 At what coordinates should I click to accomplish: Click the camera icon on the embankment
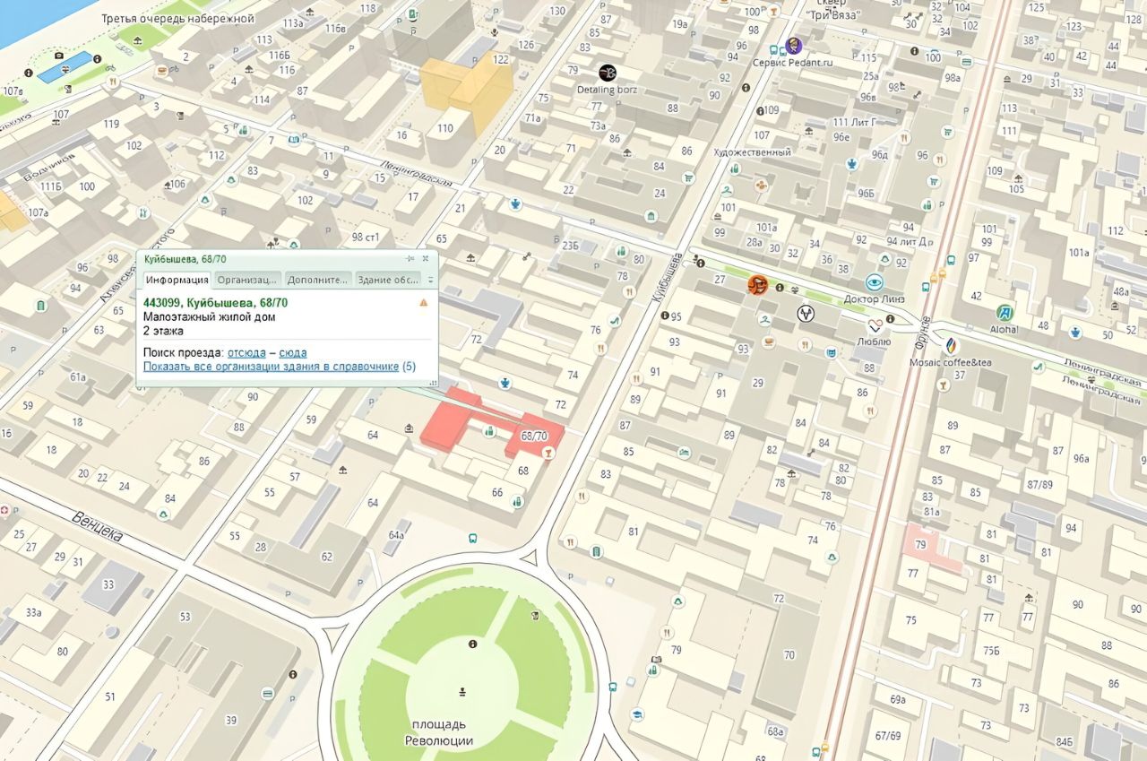58,56
